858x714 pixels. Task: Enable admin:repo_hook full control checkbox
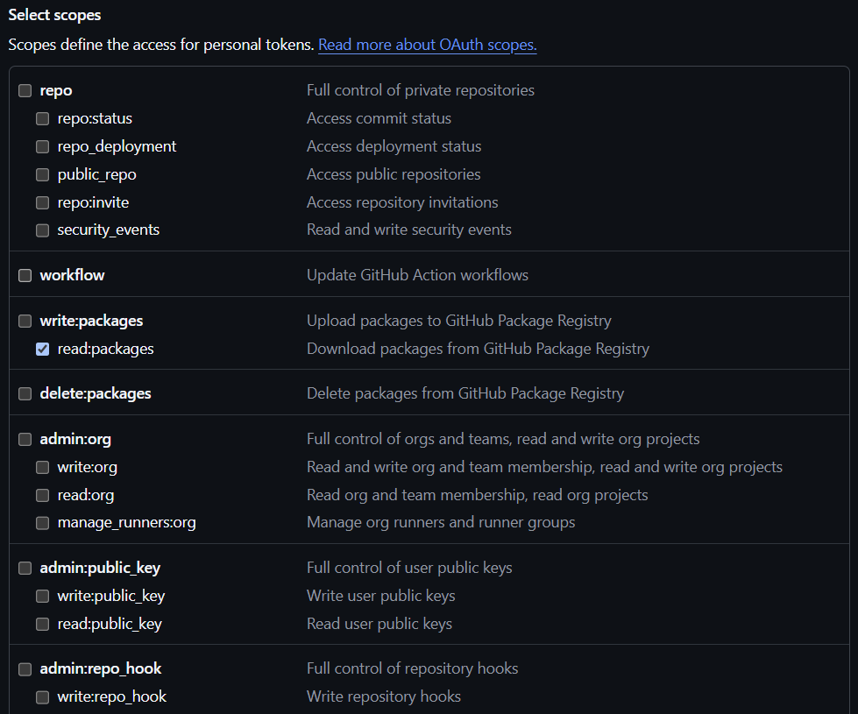coord(25,669)
